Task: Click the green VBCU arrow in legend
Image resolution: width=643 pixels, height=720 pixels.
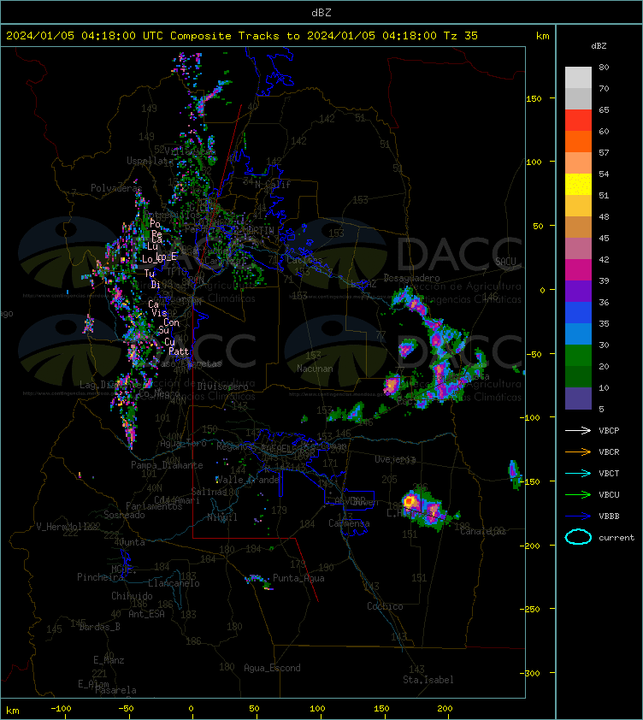Action: tap(578, 494)
